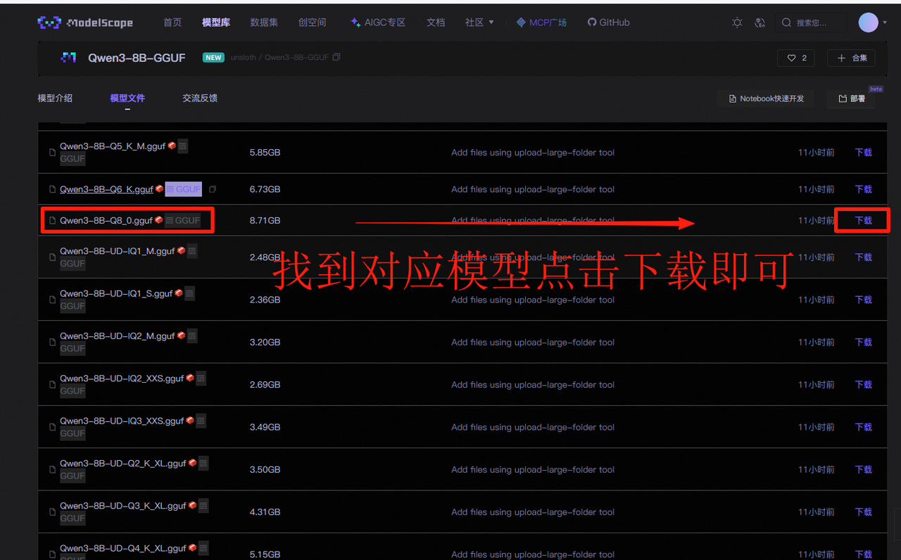901x560 pixels.
Task: Click the GGUF badge on Qwen3-8B-Q6_K.gguf
Action: point(184,189)
